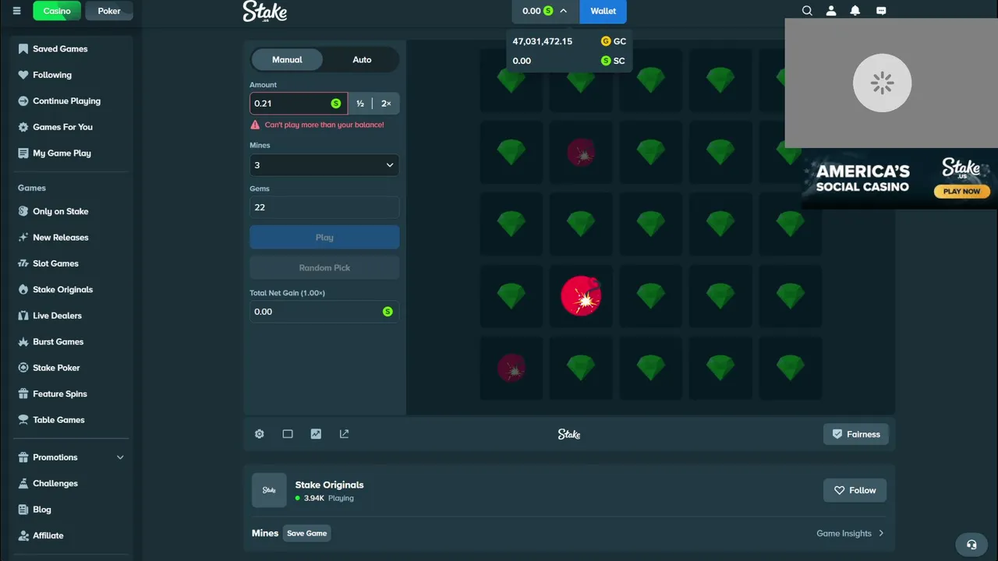Image resolution: width=998 pixels, height=561 pixels.
Task: Open the Mines count dropdown
Action: pos(324,165)
